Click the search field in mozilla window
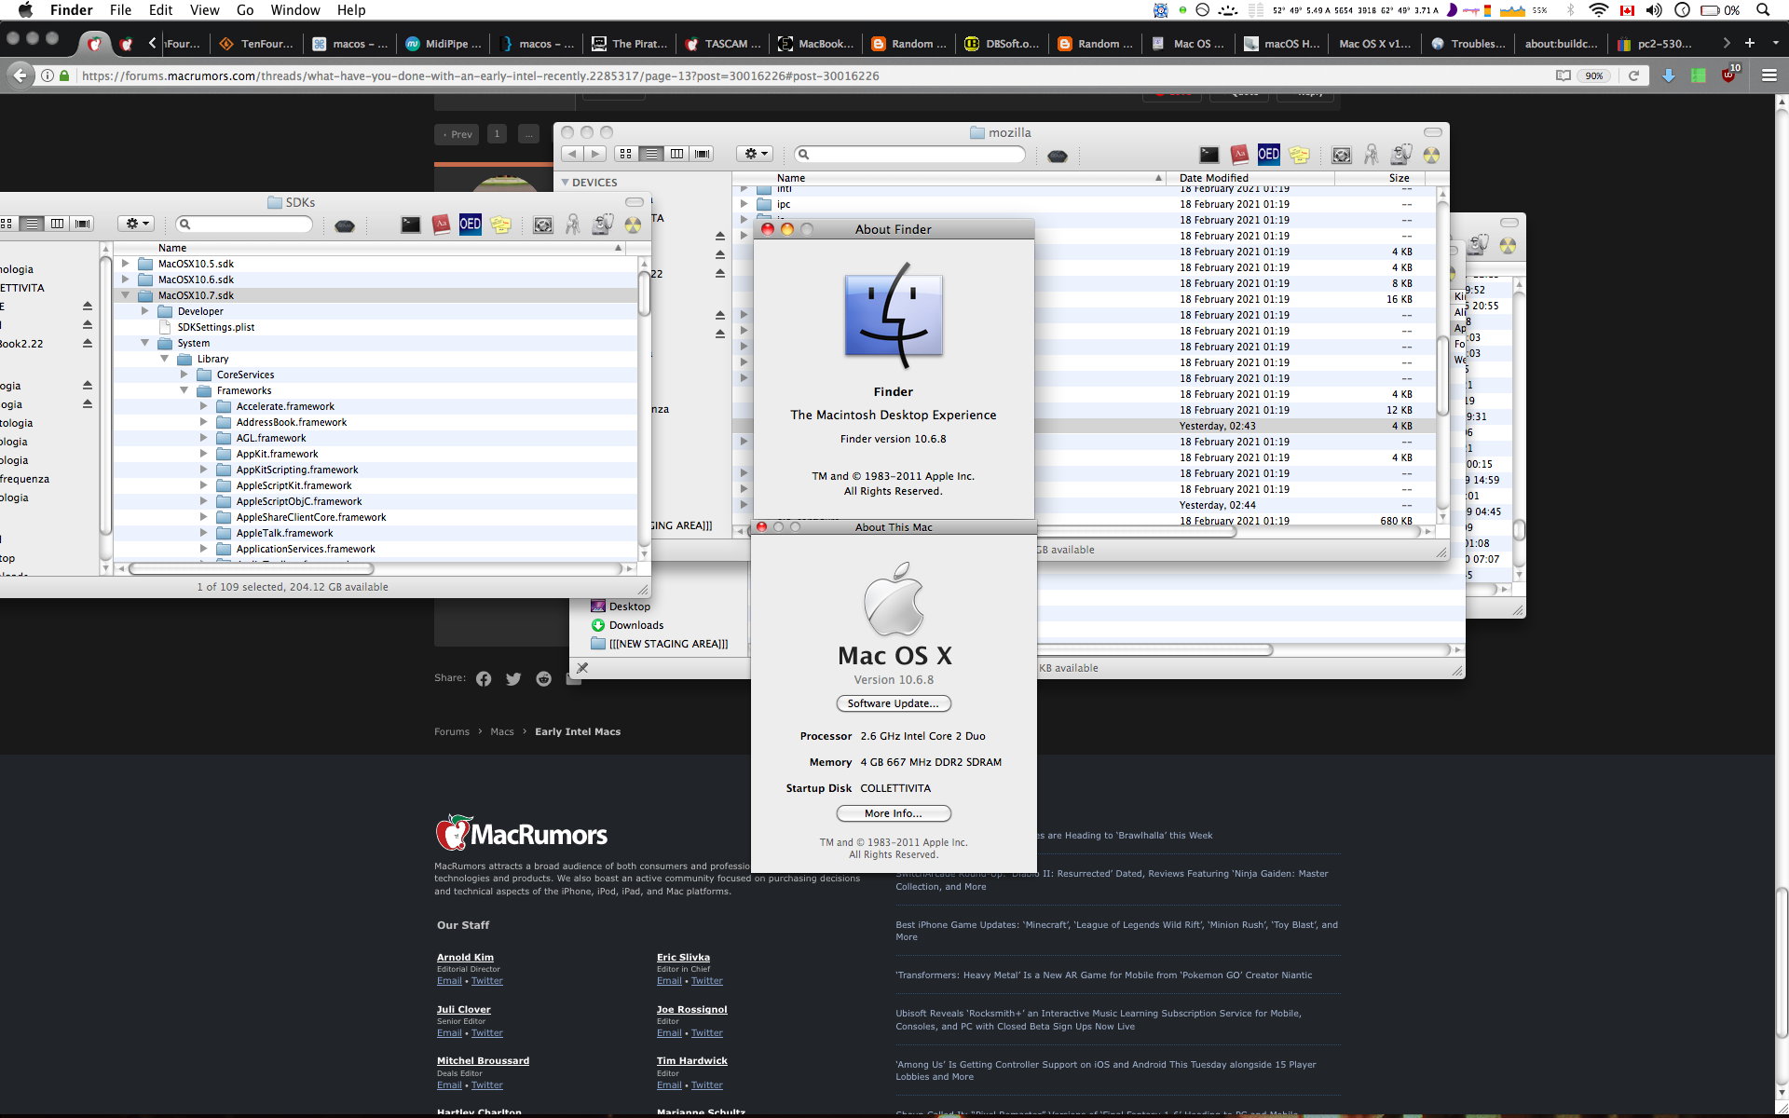This screenshot has width=1789, height=1118. [911, 154]
